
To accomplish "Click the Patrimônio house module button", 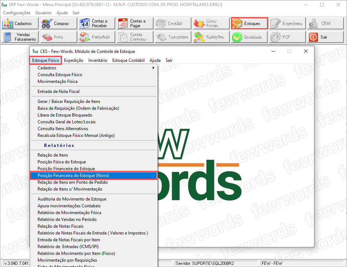I will click(x=97, y=37).
